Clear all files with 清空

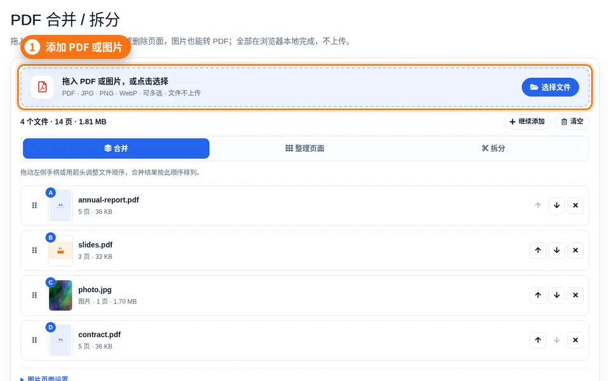pos(572,122)
